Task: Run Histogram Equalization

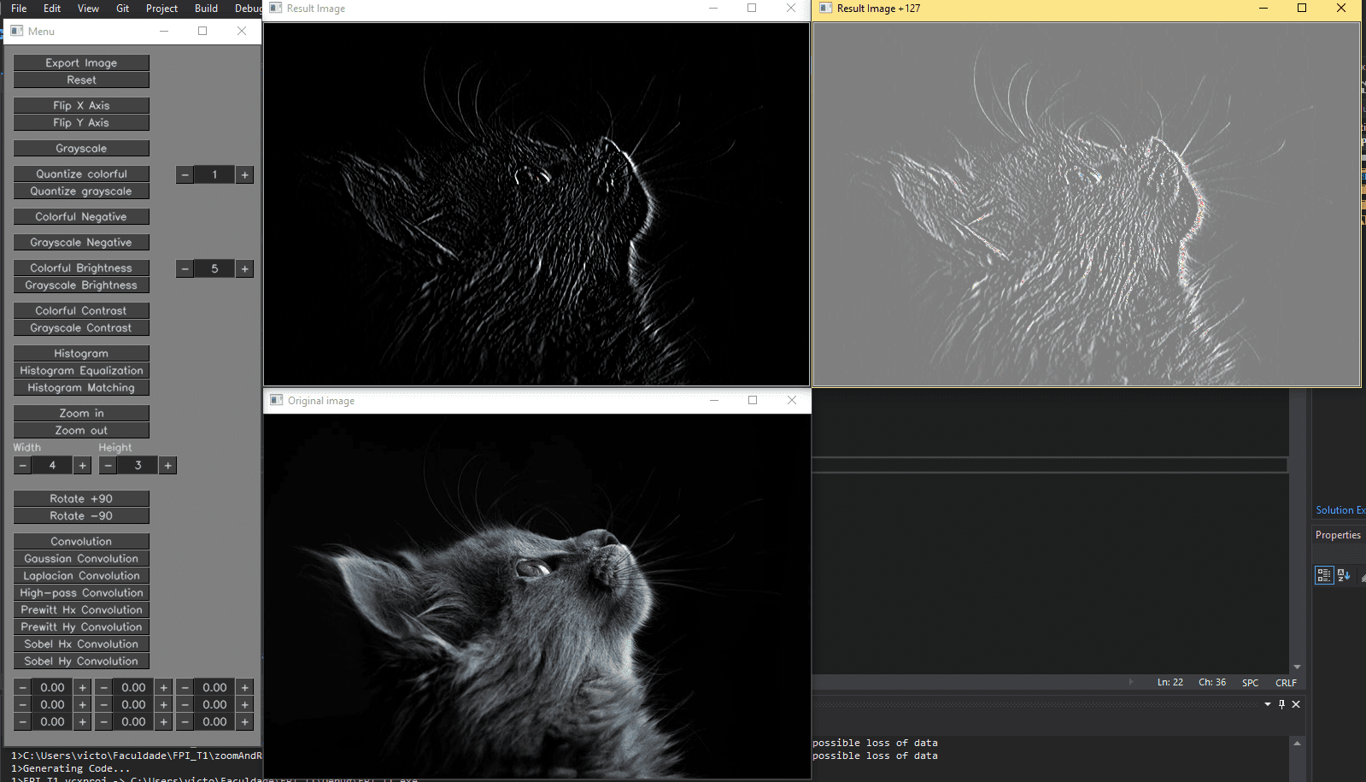Action: [x=81, y=370]
